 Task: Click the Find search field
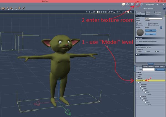[148, 70]
